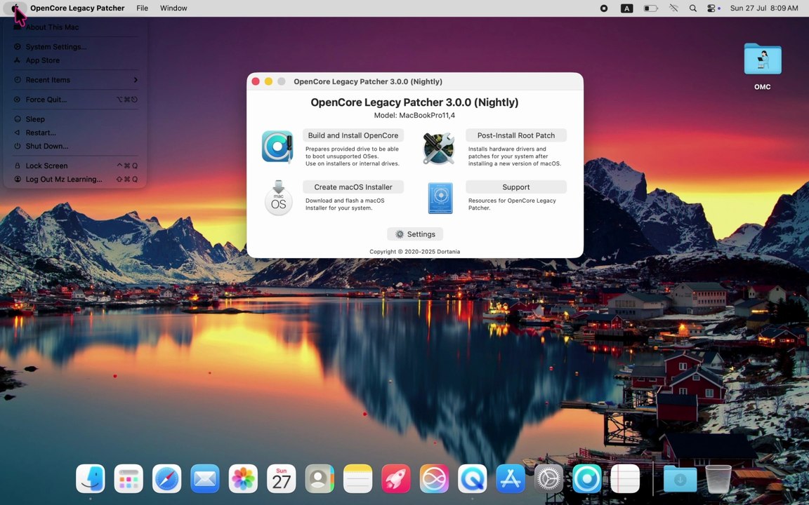Click the Copyright © 2020-2025 Dortania text
Image resolution: width=809 pixels, height=505 pixels.
pos(414,252)
